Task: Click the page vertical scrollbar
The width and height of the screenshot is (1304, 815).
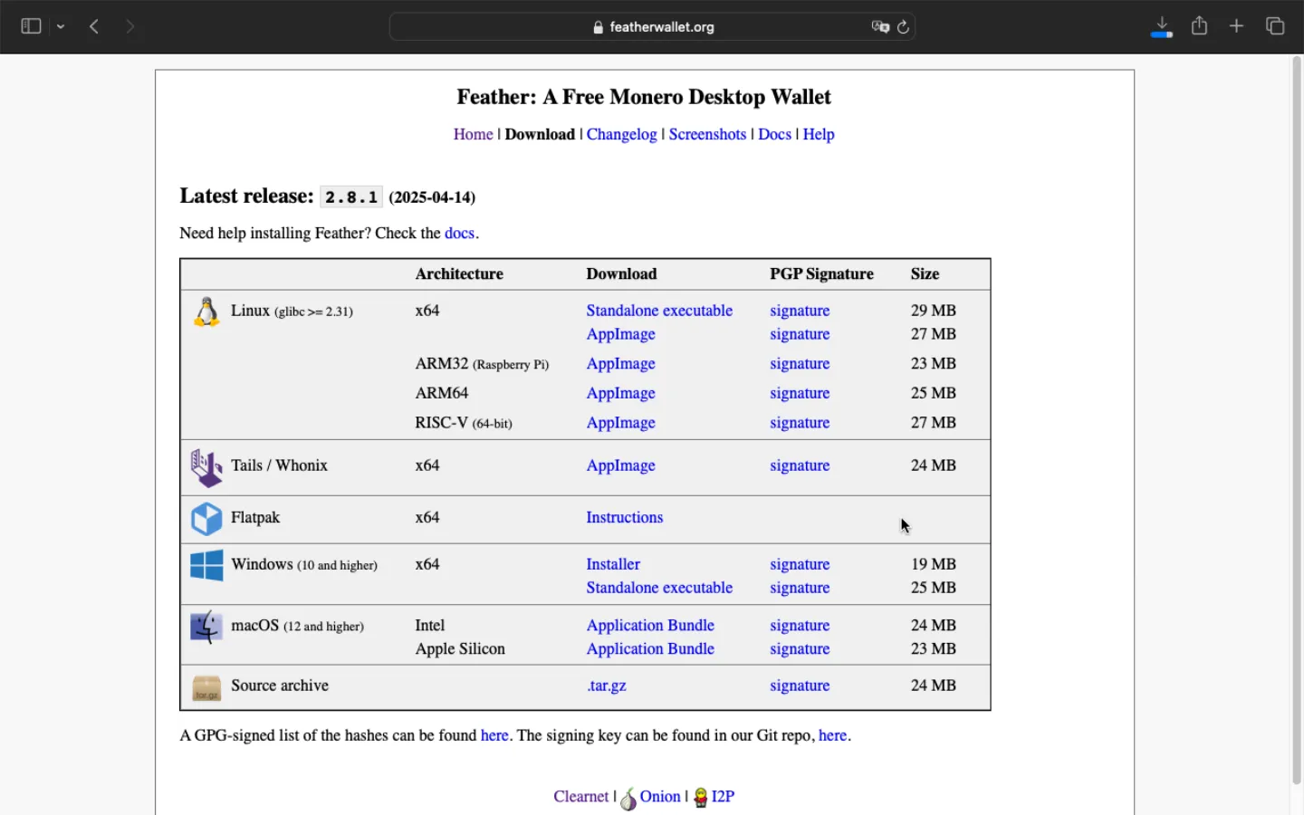Action: [1297, 421]
